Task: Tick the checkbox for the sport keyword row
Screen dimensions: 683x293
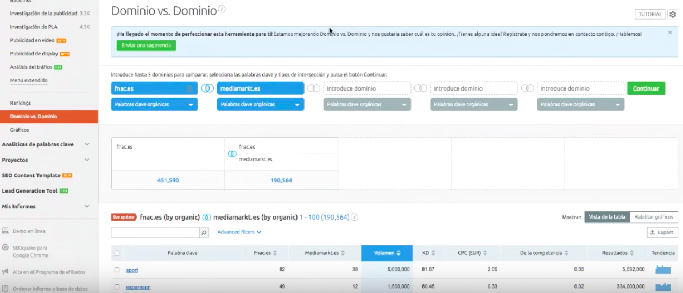Action: click(117, 270)
